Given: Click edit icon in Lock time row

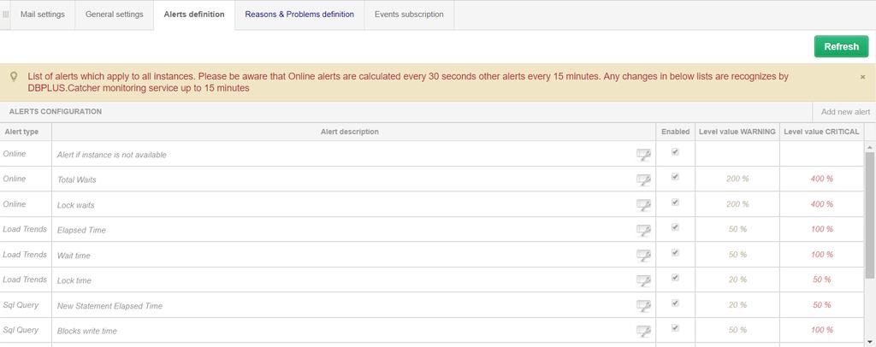Looking at the screenshot, I should pos(643,280).
